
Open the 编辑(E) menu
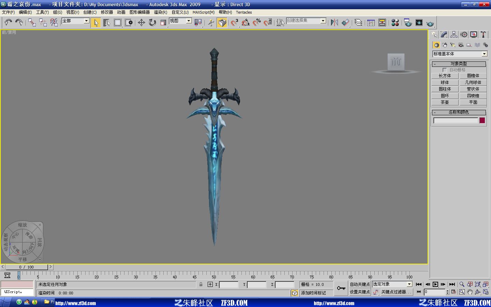[x=25, y=12]
